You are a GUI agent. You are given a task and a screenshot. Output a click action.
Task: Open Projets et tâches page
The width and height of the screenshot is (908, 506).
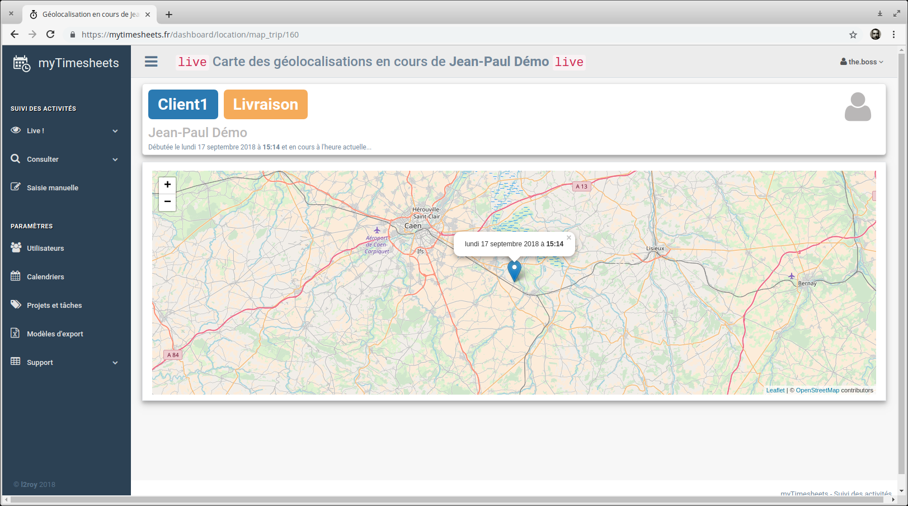[x=54, y=306]
